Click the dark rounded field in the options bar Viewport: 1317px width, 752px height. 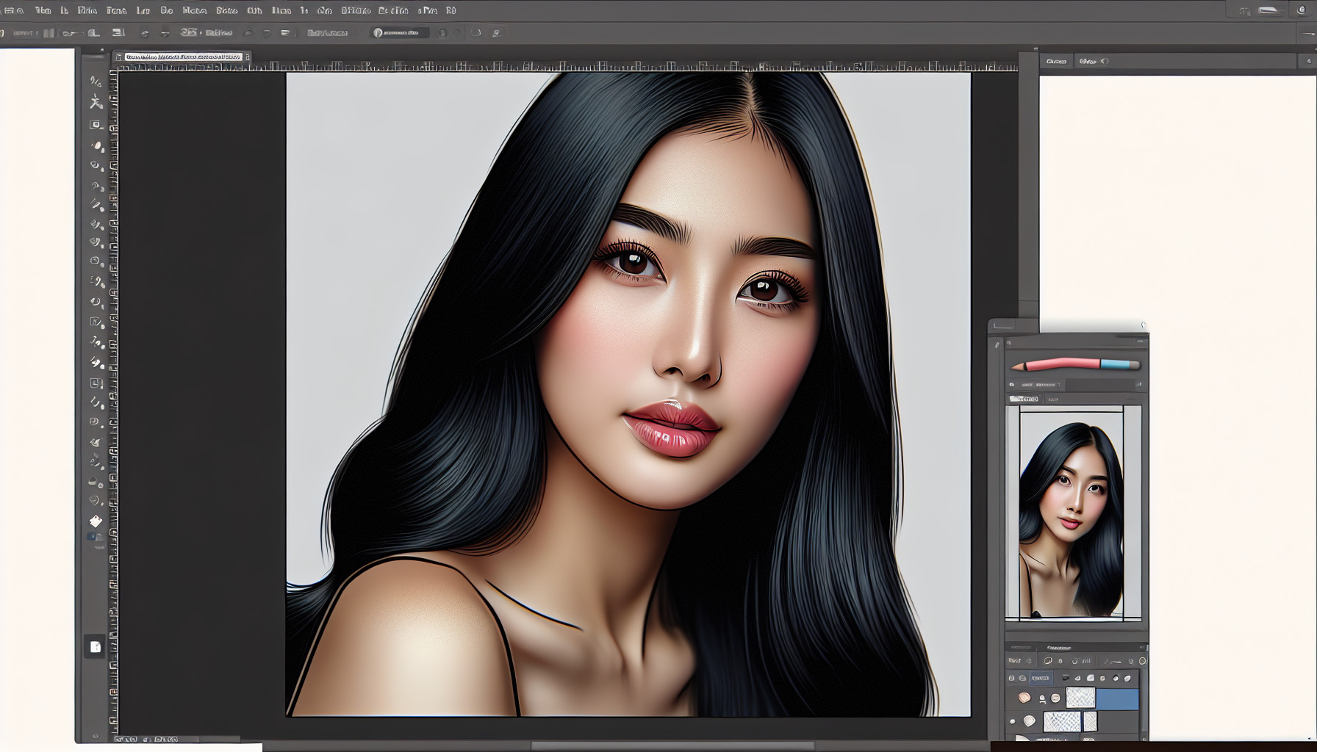pyautogui.click(x=400, y=33)
